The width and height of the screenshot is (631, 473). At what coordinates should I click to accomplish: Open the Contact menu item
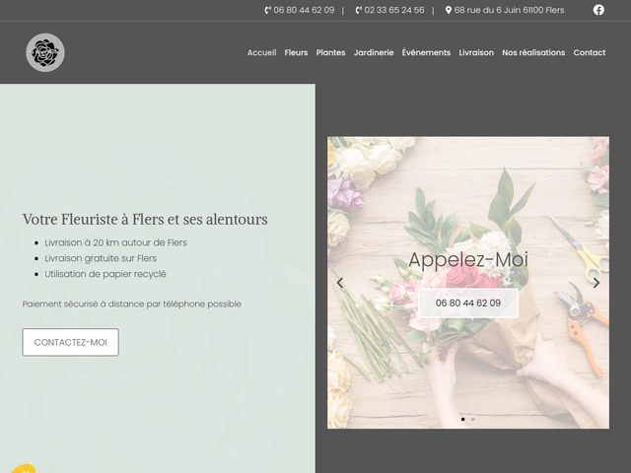coord(590,52)
